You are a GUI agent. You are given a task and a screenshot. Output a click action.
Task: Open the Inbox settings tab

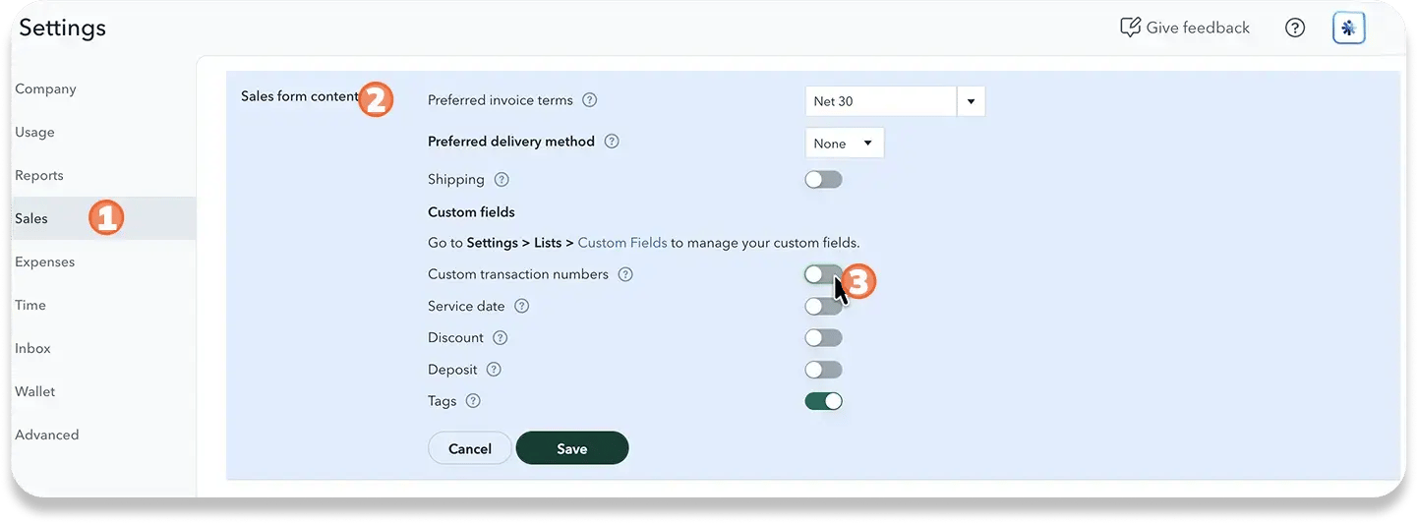32,348
